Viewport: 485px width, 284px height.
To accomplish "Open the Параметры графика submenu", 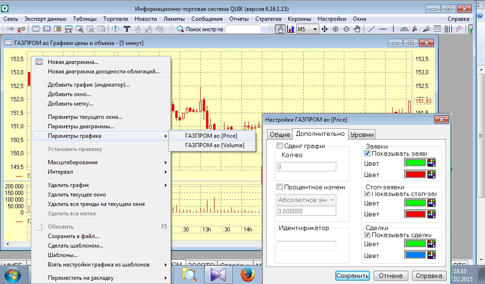I will (101, 136).
